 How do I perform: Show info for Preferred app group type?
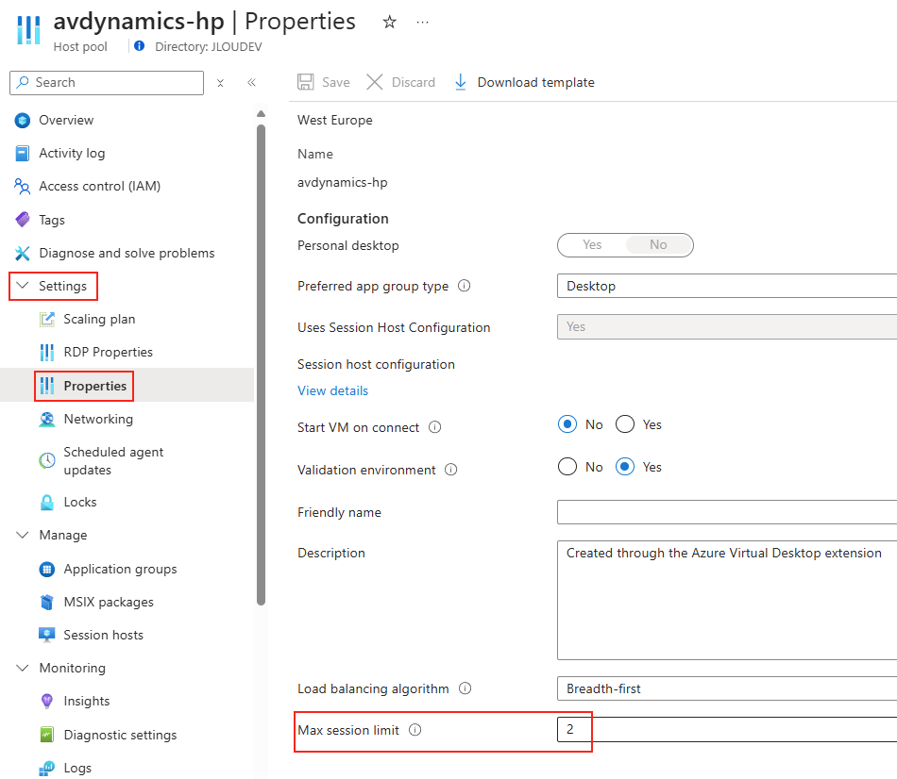click(465, 286)
